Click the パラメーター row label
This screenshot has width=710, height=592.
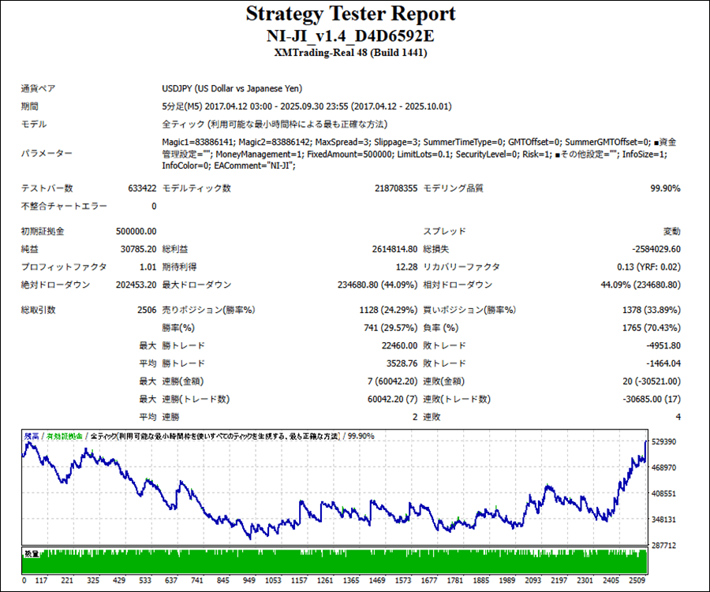(46, 154)
